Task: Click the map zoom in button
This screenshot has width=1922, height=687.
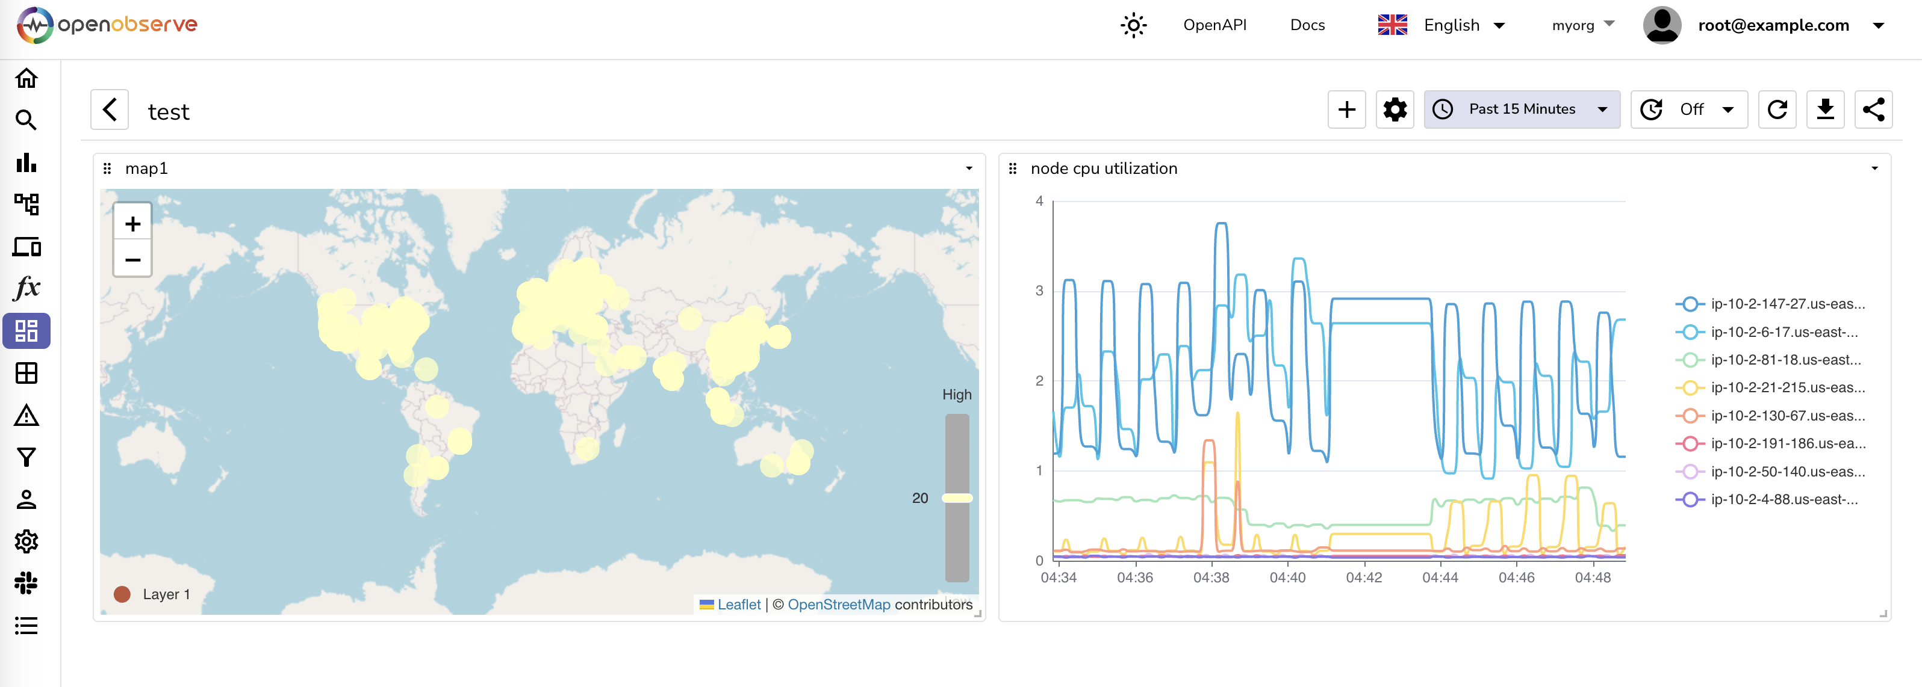Action: coord(133,224)
